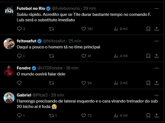The height and width of the screenshot is (123, 165).
Task: Open feitosafut's profile picture
Action: click(x=9, y=43)
